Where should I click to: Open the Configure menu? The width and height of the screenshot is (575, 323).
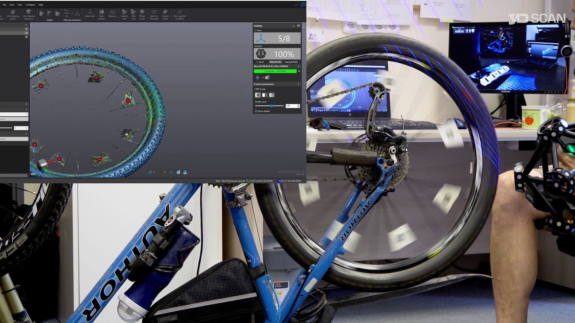point(30,5)
